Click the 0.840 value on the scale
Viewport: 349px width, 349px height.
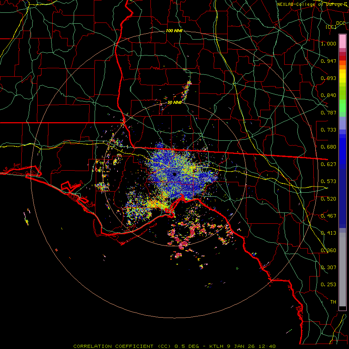(328, 95)
